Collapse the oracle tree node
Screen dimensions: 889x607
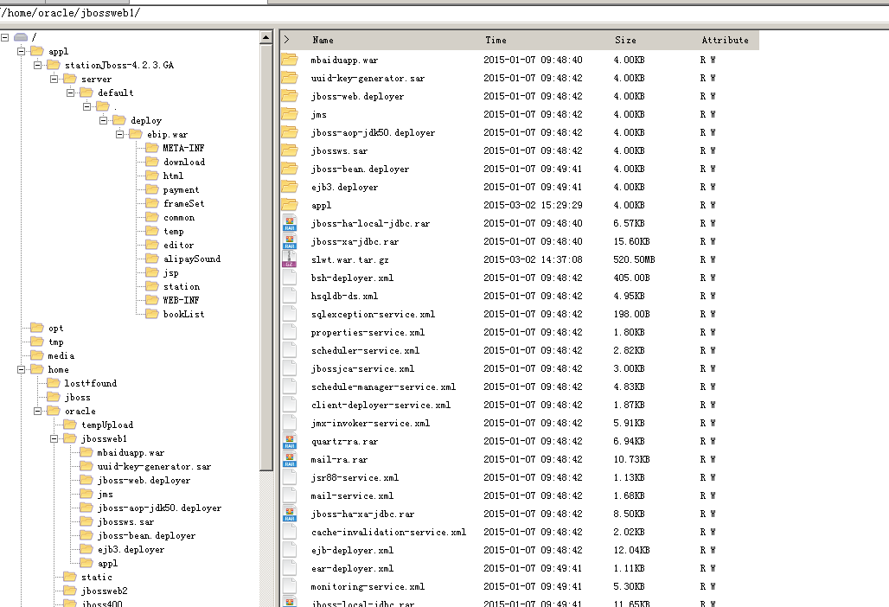click(37, 411)
